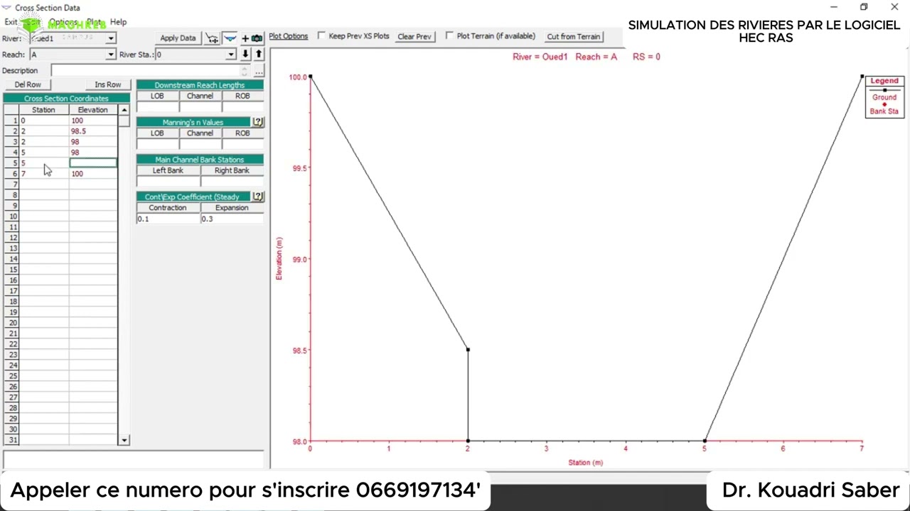
Task: Select row 1 elevation value 100
Action: pos(93,121)
